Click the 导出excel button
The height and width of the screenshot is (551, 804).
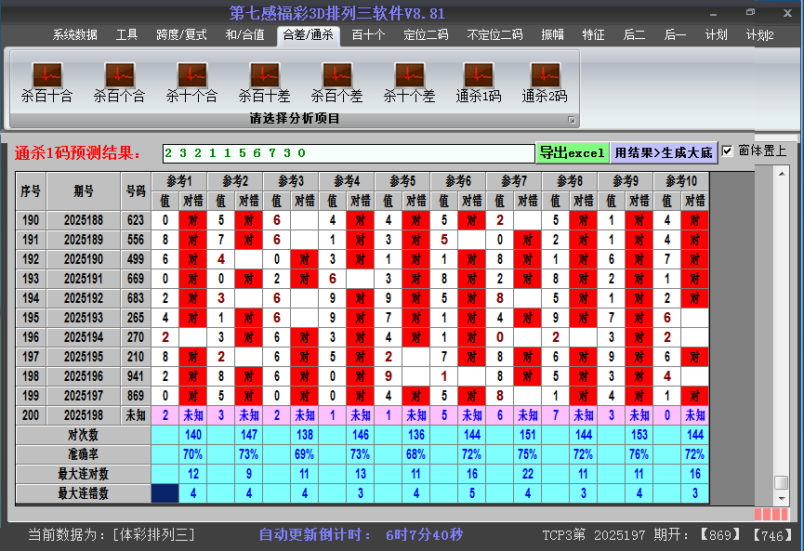(573, 152)
